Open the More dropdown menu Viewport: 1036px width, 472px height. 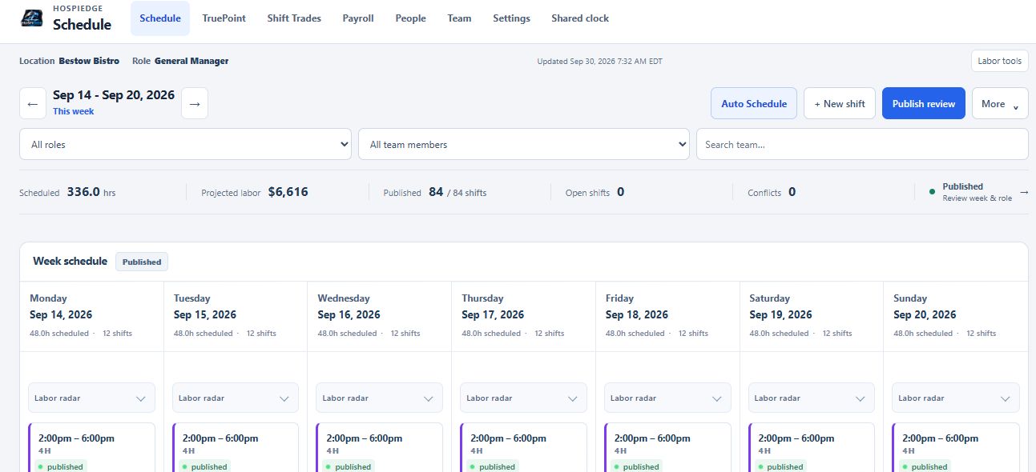[x=1000, y=103]
